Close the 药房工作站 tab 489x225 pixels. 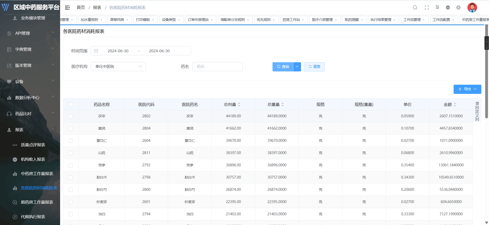303,20
